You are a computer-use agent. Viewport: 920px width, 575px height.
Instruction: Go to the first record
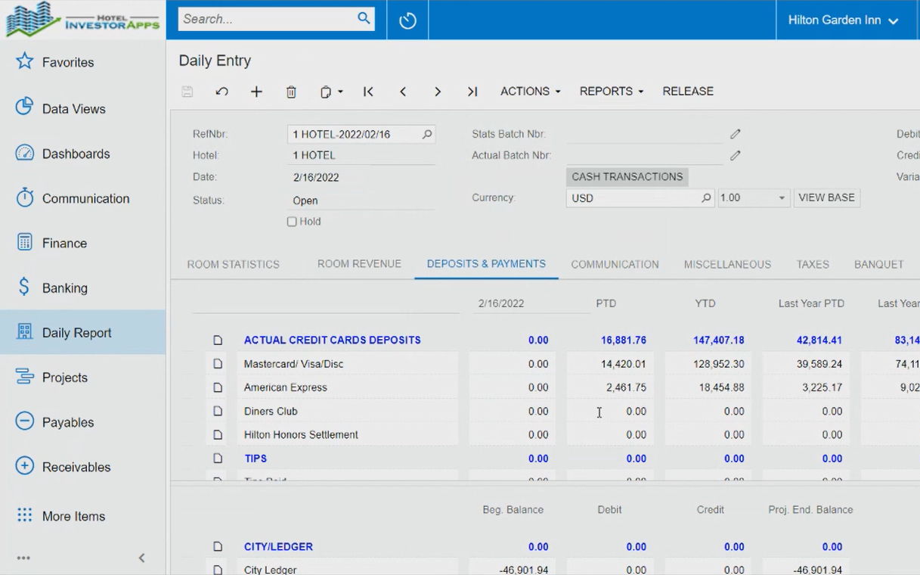pyautogui.click(x=368, y=92)
